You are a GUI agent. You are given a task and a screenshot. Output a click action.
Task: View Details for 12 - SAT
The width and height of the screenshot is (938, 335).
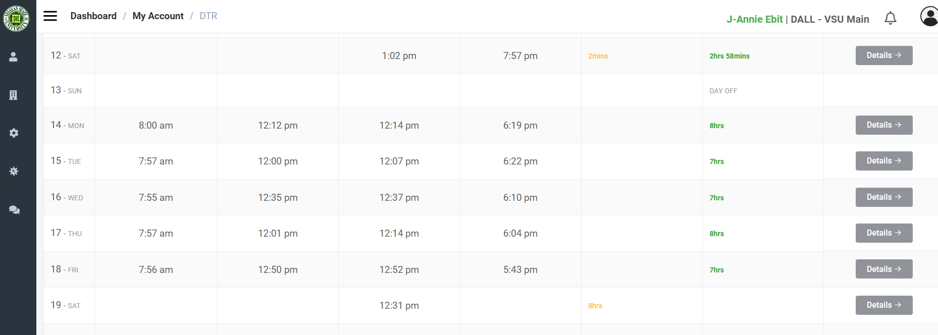(883, 55)
